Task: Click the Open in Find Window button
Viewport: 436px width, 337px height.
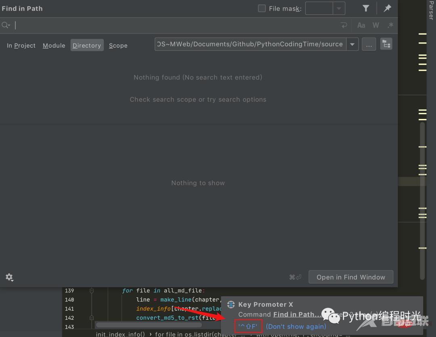Action: (350, 277)
